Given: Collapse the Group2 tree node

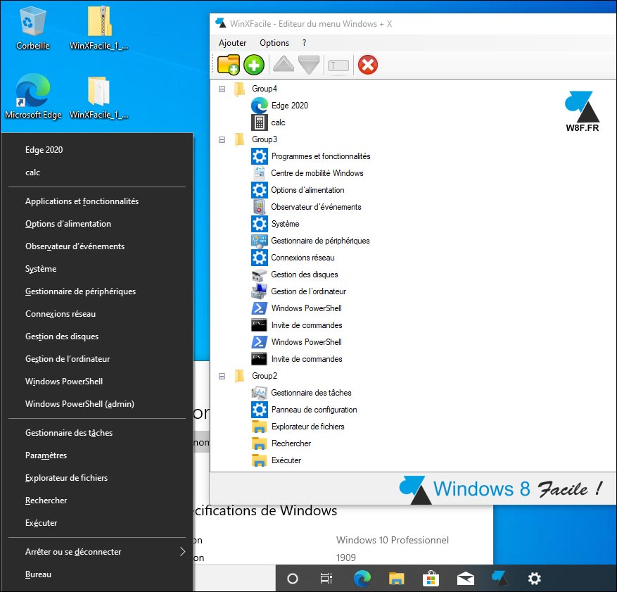Looking at the screenshot, I should tap(222, 377).
